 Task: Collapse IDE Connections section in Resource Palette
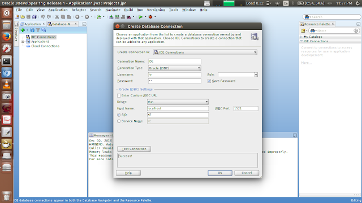(301, 41)
